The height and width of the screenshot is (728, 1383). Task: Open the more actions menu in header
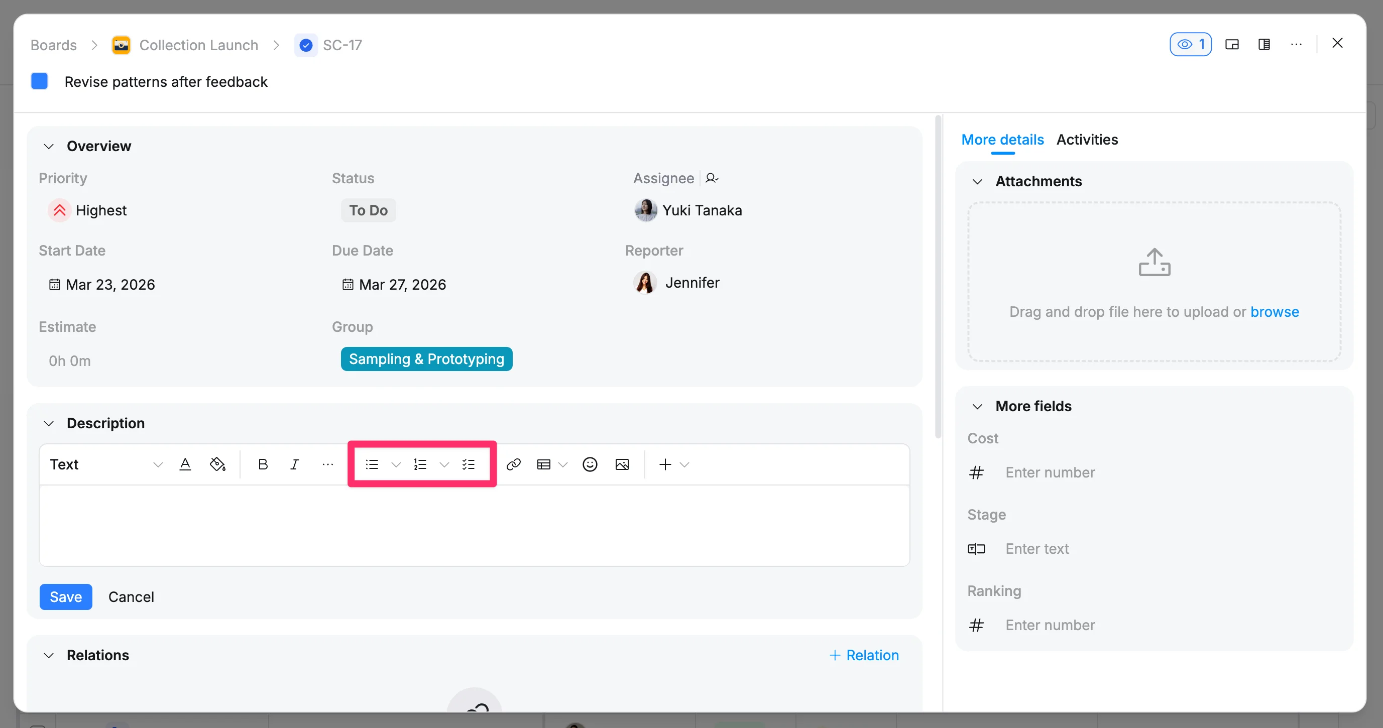1297,44
